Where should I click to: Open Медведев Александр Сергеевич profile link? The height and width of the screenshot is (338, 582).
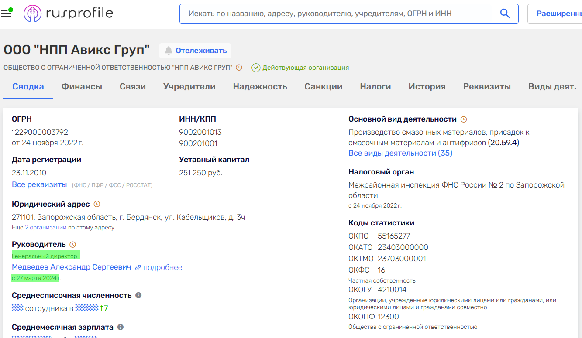71,267
